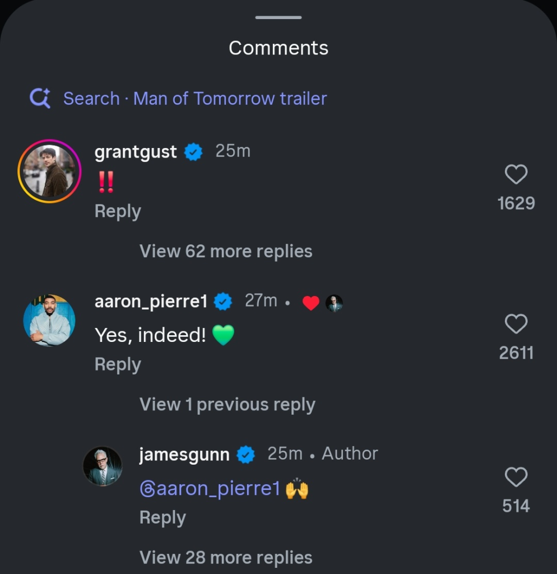The width and height of the screenshot is (557, 574).
Task: Click the AI search sparkle magnifier icon
Action: pos(40,99)
